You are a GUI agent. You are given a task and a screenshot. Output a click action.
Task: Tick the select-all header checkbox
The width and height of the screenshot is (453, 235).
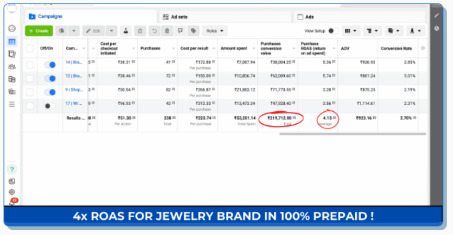[x=30, y=48]
